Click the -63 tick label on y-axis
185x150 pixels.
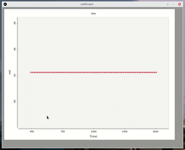[15, 75]
